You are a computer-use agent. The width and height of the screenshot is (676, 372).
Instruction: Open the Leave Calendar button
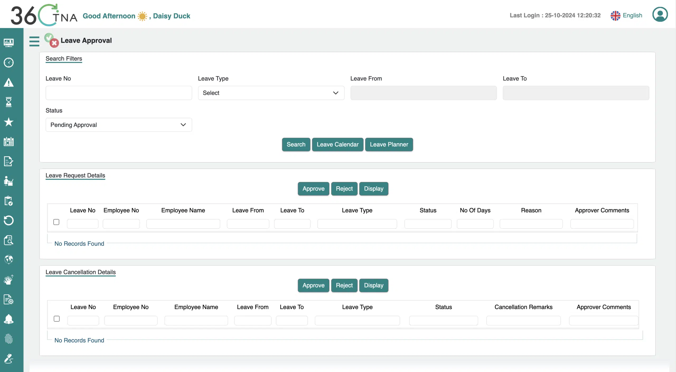tap(337, 145)
